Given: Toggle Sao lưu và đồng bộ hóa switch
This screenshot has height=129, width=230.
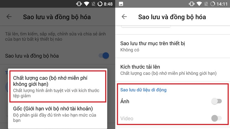Looking at the screenshot, I should click(104, 56).
